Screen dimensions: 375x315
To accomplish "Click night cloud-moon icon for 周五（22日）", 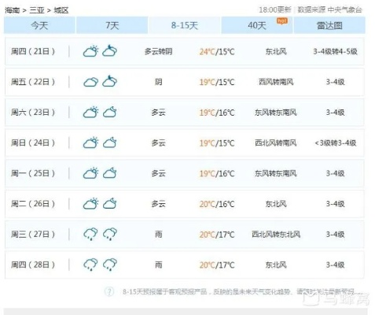I will coord(110,81).
